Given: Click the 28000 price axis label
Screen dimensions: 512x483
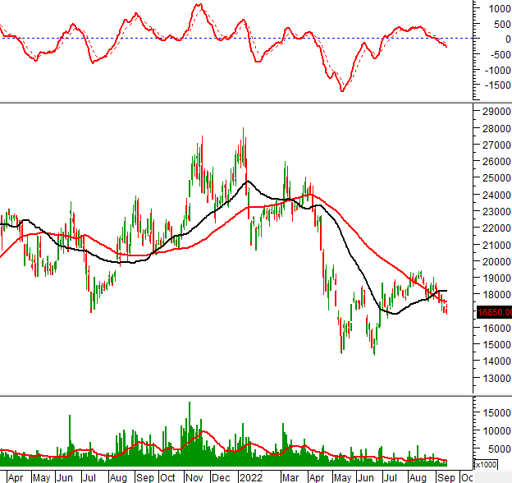Looking at the screenshot, I should point(493,128).
